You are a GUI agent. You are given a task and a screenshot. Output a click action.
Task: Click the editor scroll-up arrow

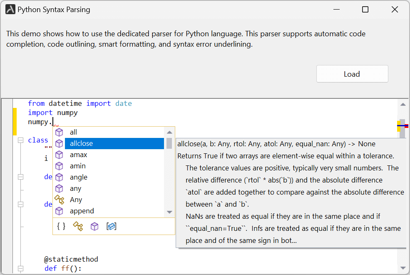(403, 105)
